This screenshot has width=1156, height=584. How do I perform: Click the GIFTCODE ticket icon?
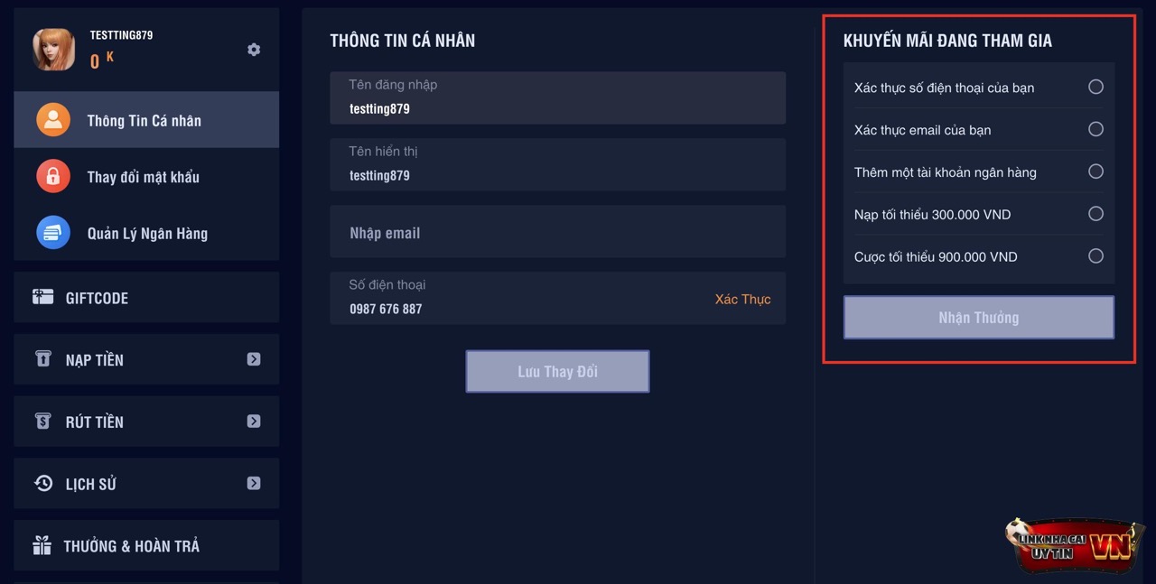[x=42, y=297]
